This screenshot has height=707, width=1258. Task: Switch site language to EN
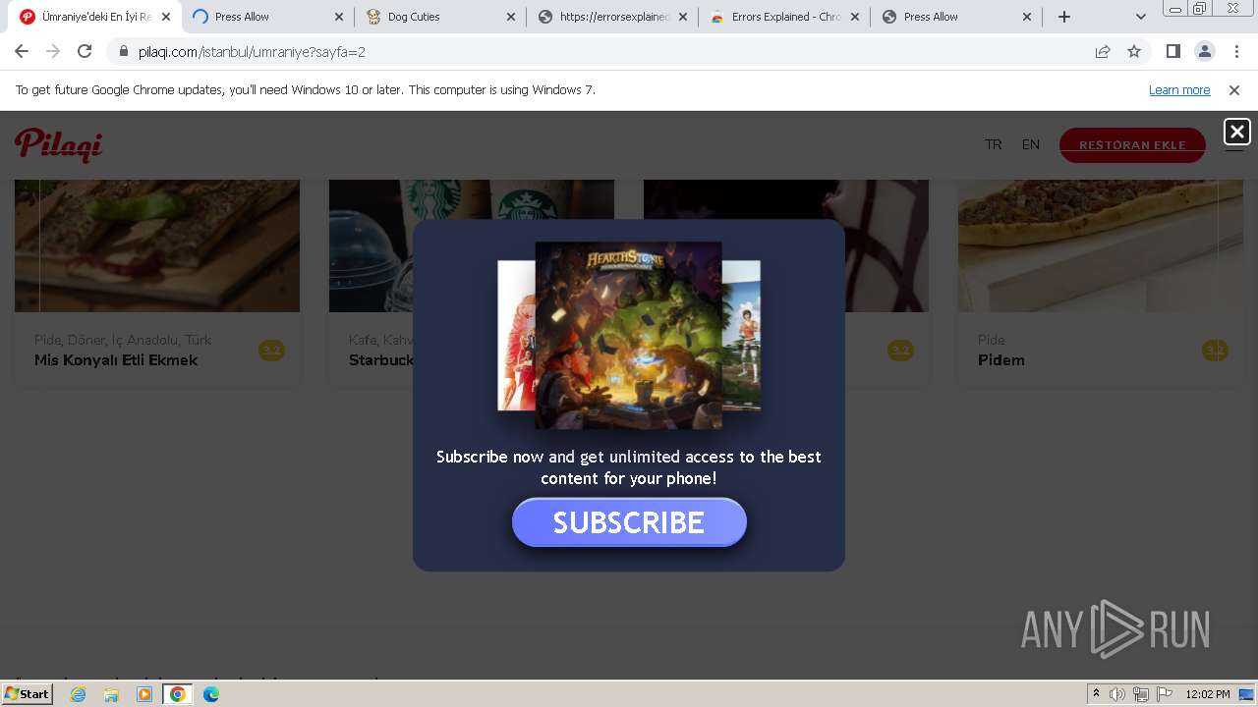[x=1031, y=144]
